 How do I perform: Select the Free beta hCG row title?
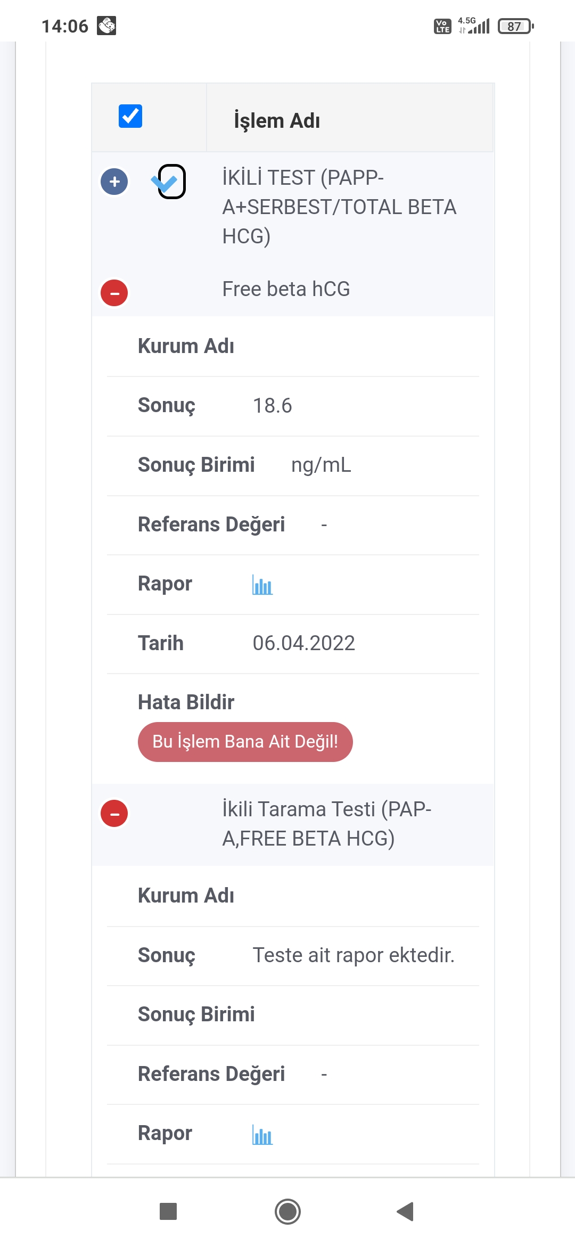[286, 289]
